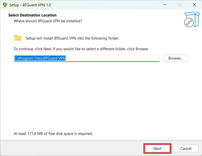Click the disc graphic on the installer icon
Image resolution: width=202 pixels, height=156 pixels.
[x=189, y=23]
